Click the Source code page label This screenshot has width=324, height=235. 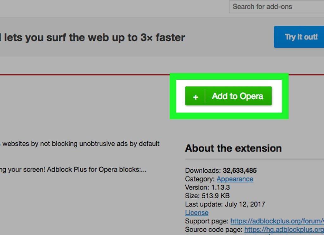214,229
